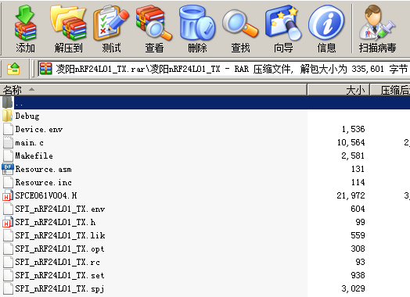The width and height of the screenshot is (410, 297).
Task: Sort by 压缩后 column header
Action: tap(390, 90)
